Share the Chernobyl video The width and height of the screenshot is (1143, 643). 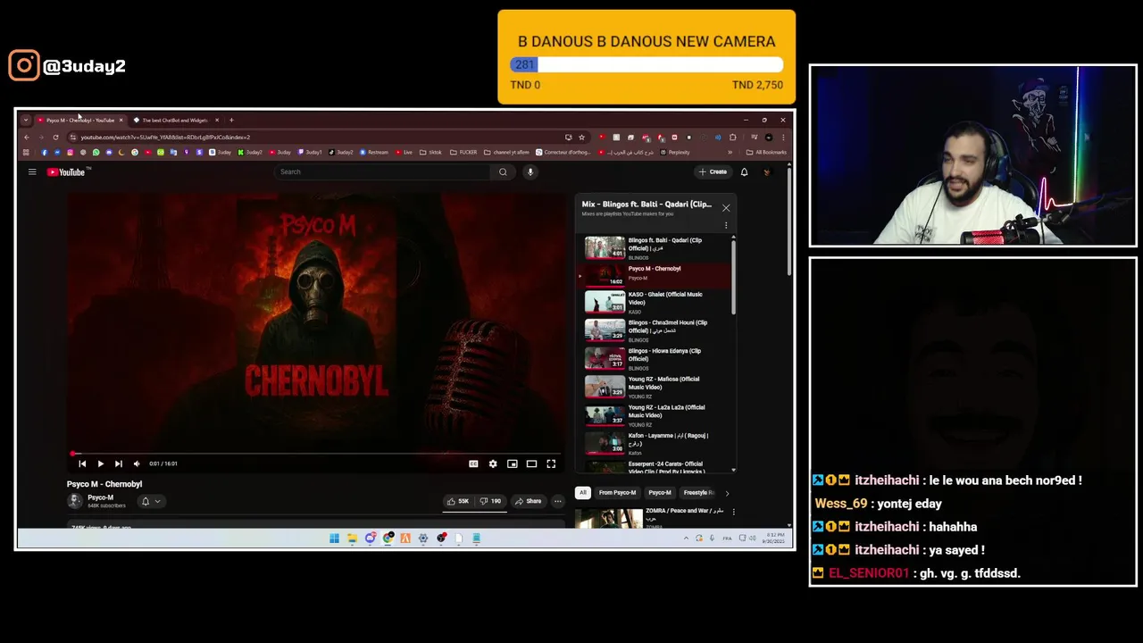pyautogui.click(x=528, y=501)
